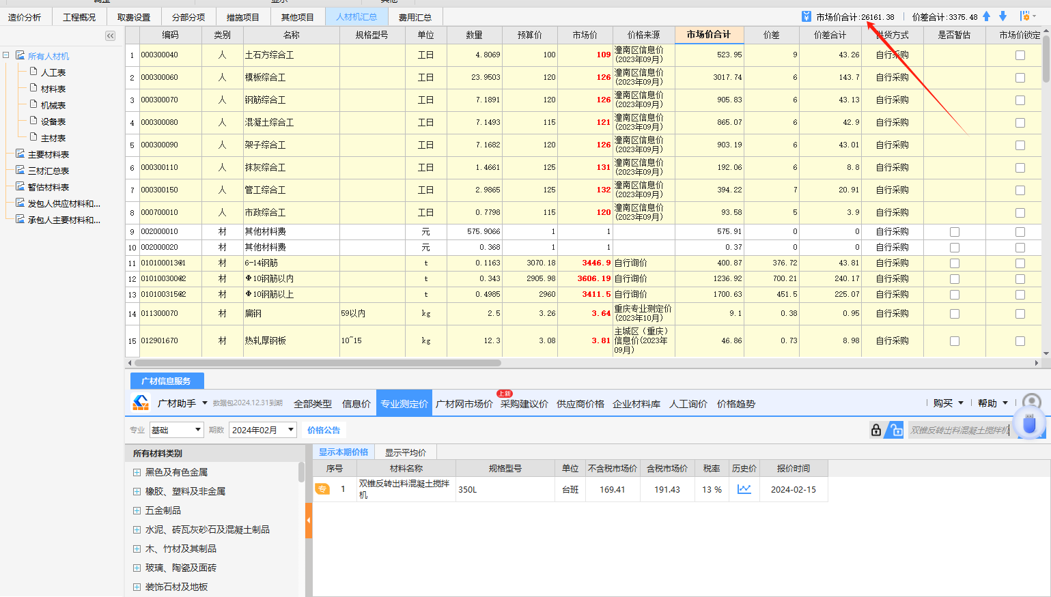1051x597 pixels.
Task: Open the 广材助手 dropdown arrow
Action: [x=205, y=403]
